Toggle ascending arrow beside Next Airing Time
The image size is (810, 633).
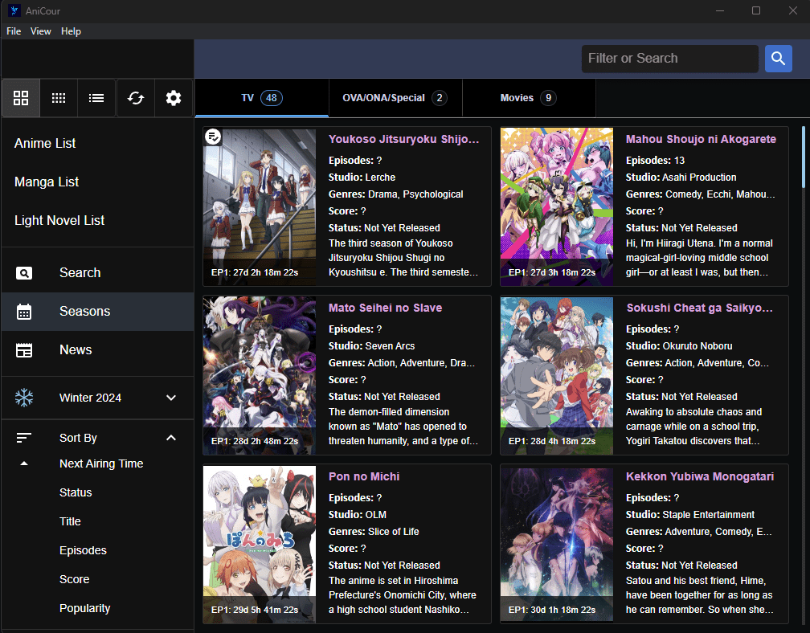click(x=24, y=464)
